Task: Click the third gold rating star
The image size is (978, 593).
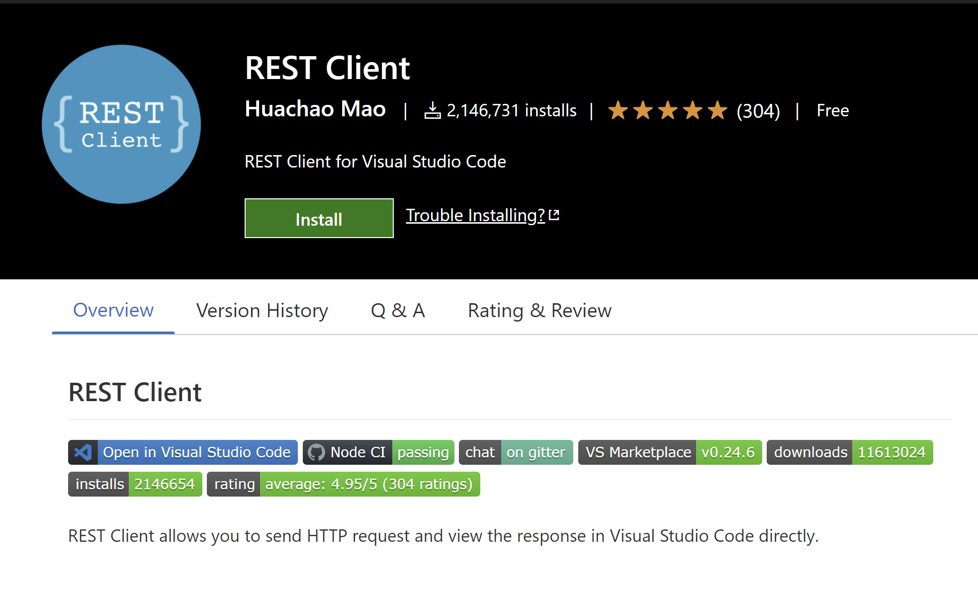Action: coord(668,110)
